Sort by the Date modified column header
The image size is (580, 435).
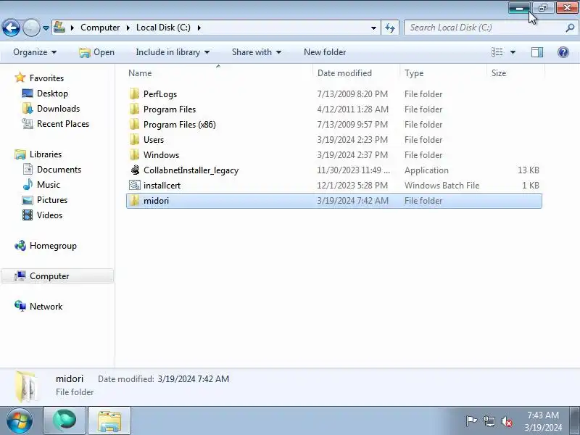pos(356,73)
